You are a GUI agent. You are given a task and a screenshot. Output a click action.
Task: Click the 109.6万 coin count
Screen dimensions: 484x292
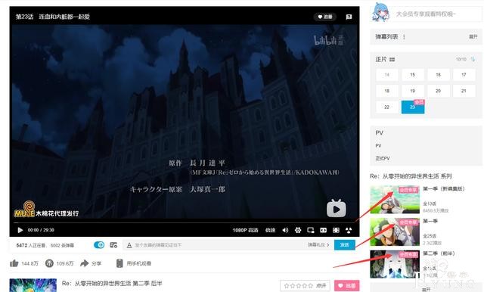tap(65, 263)
